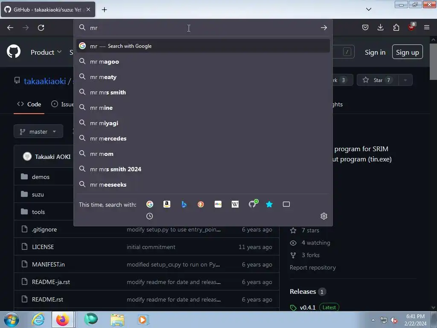Choose suggestion mr mrs smith

(x=203, y=92)
